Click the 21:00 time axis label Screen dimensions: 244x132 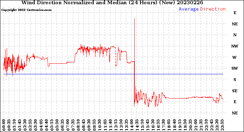click(x=196, y=125)
